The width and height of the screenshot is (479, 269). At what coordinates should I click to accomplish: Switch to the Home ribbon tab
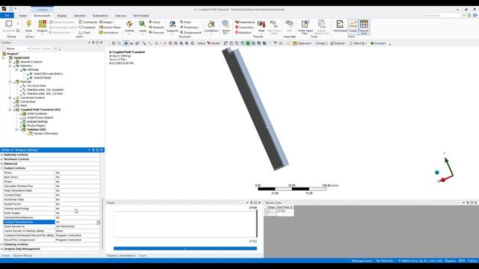(x=23, y=16)
